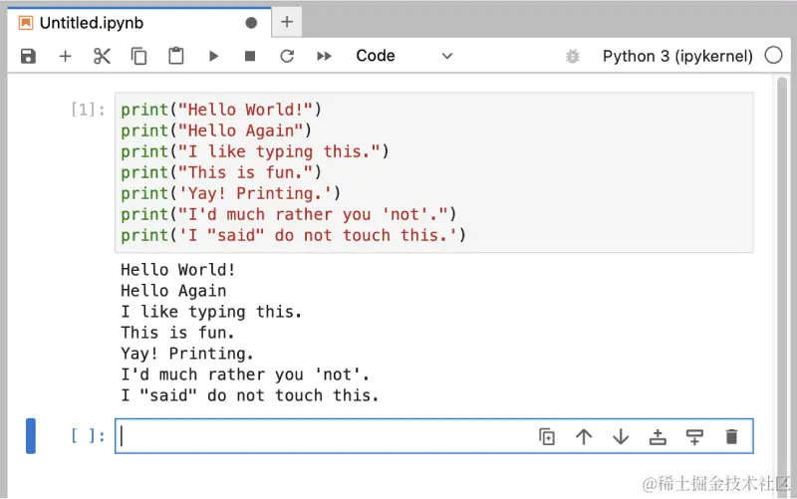797x499 pixels.
Task: Click output I "said" do not touch this.
Action: coord(250,395)
